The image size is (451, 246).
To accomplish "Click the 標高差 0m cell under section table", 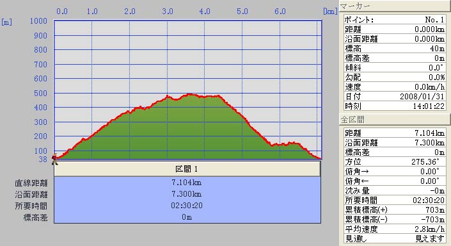I will 187,217.
